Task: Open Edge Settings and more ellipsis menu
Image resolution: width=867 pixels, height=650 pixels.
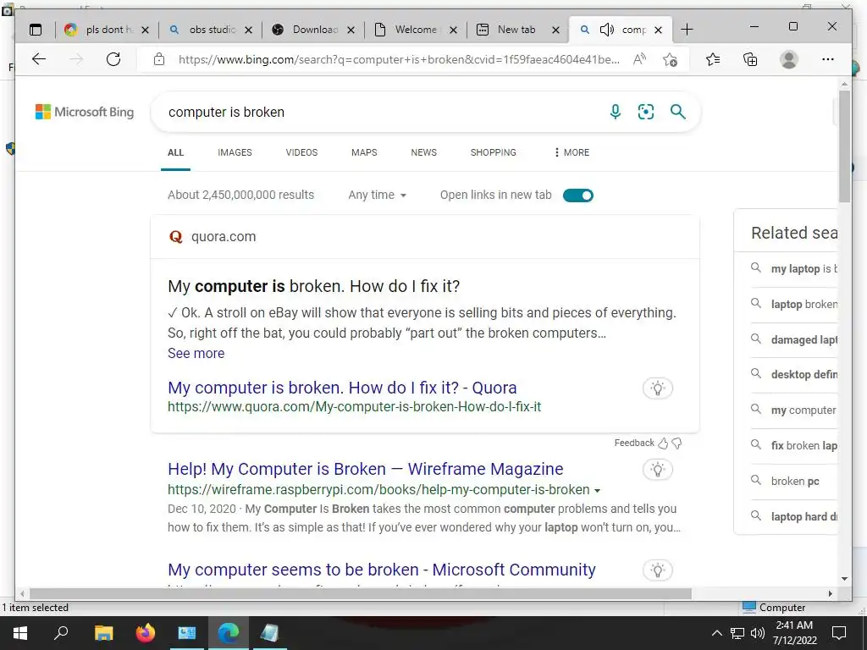Action: coord(828,59)
